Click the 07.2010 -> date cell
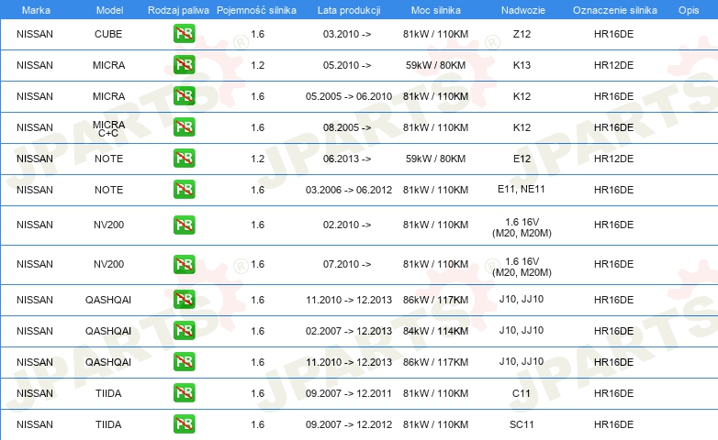718x440 pixels. (347, 264)
